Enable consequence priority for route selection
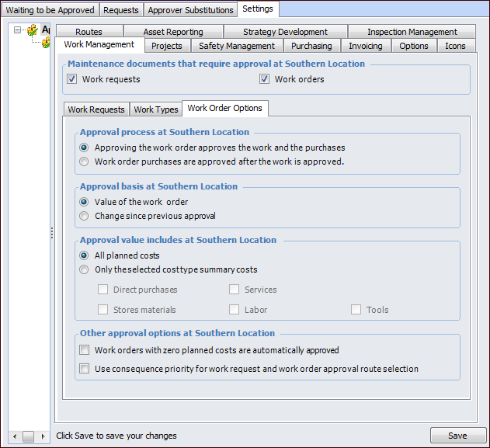 pyautogui.click(x=85, y=369)
